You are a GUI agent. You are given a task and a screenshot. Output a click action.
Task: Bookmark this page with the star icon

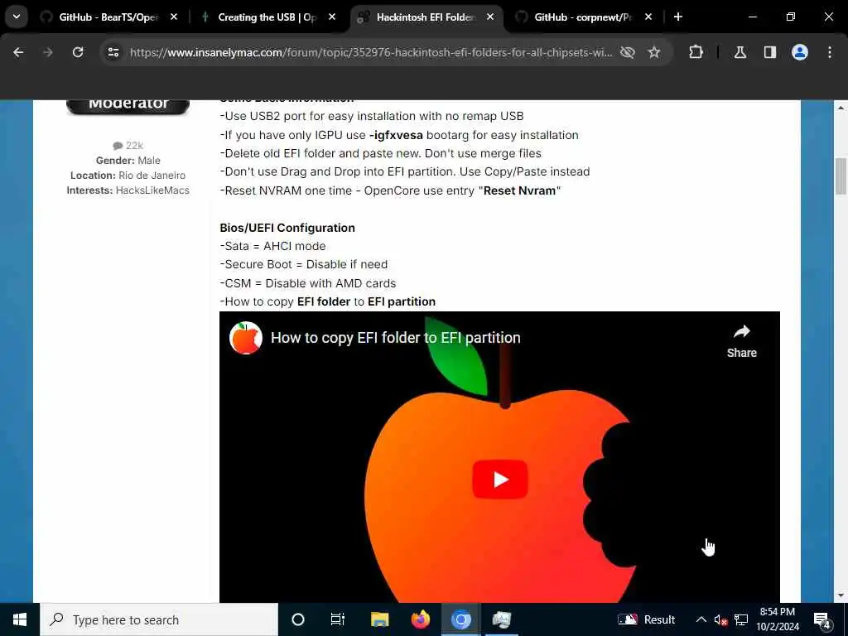[x=654, y=52]
